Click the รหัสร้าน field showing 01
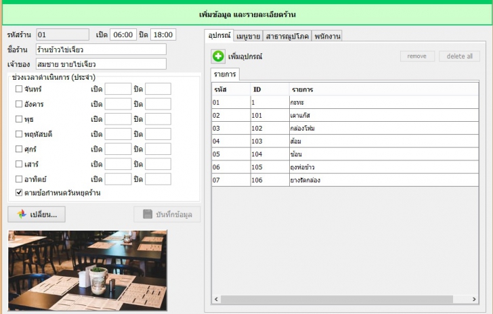The height and width of the screenshot is (314, 493). tap(62, 35)
